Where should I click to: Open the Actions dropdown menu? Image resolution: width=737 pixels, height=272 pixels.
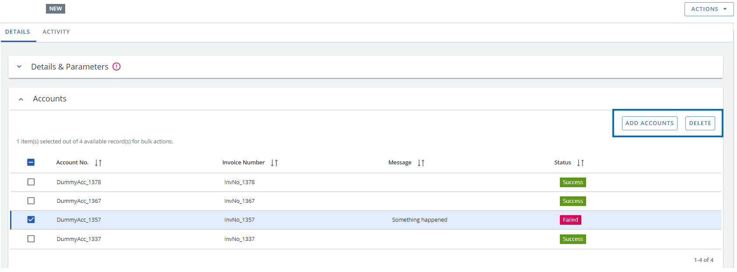coord(709,9)
